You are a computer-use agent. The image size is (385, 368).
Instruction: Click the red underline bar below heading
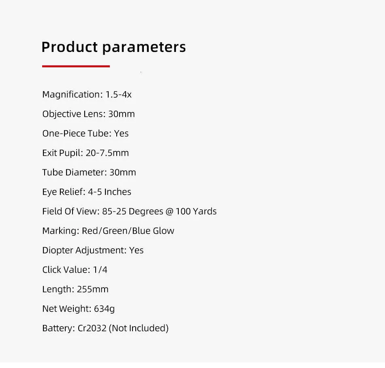(x=76, y=66)
